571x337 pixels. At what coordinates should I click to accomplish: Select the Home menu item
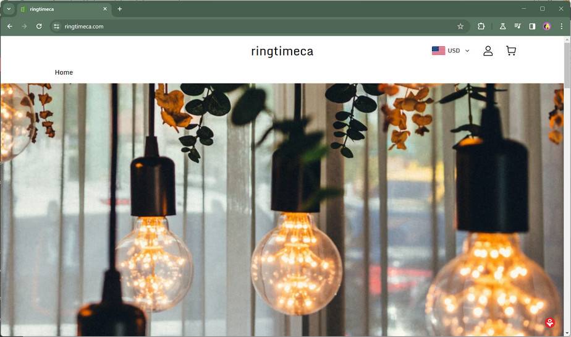tap(64, 72)
